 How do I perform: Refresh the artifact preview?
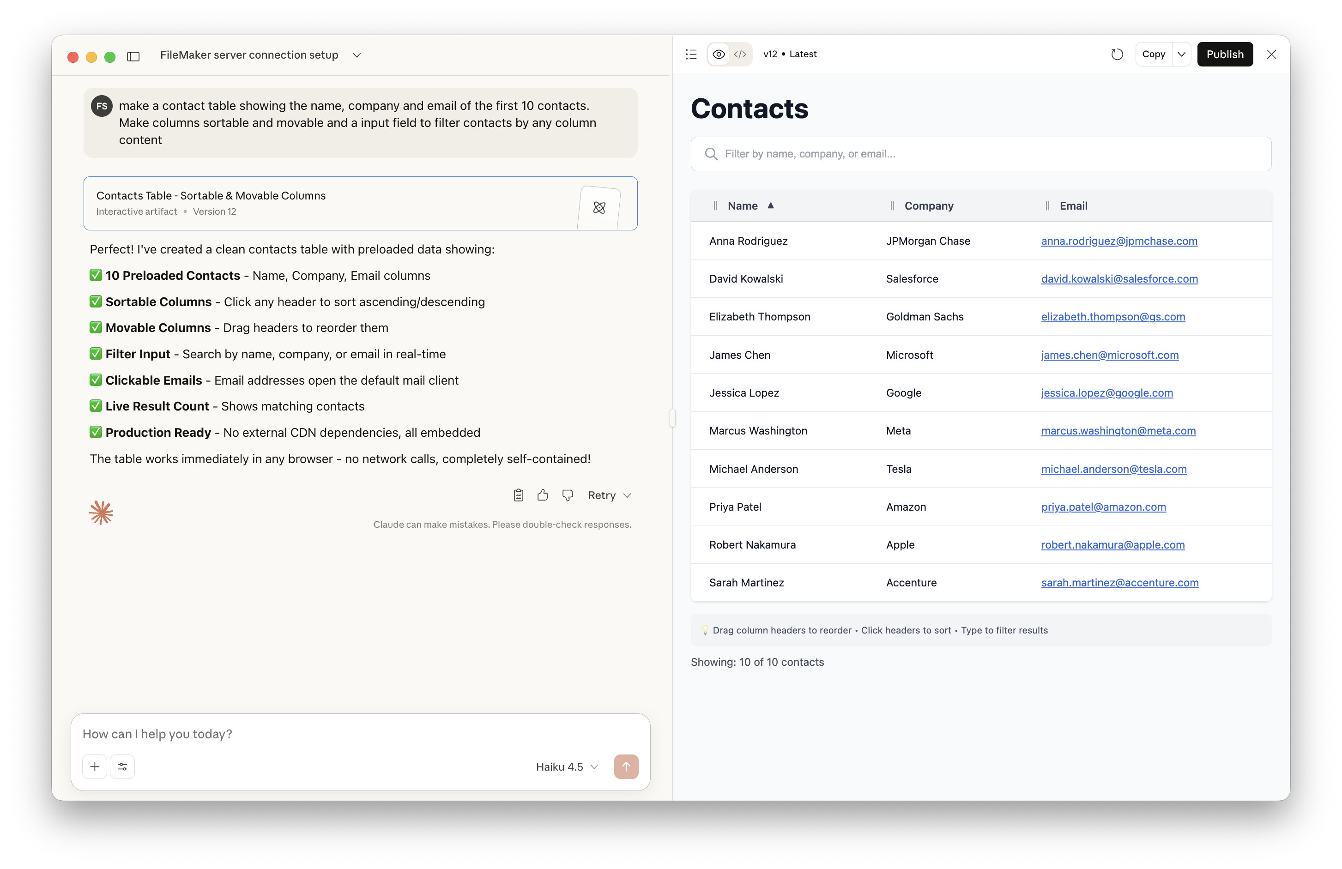[1117, 54]
